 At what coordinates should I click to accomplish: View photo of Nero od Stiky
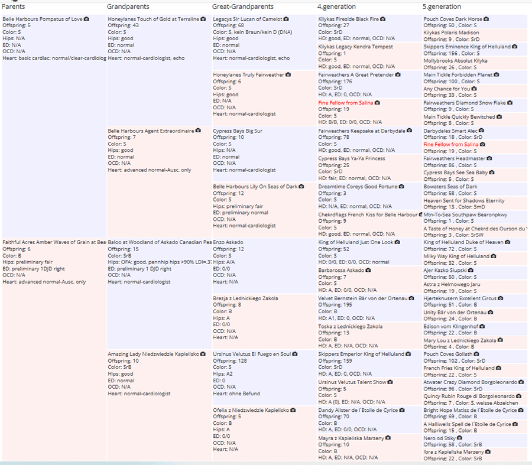[x=459, y=438]
